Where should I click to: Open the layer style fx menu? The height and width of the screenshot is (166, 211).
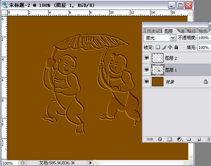coord(160,139)
